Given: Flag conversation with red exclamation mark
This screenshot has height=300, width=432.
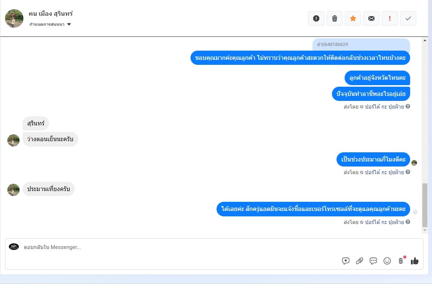Looking at the screenshot, I should click(389, 18).
